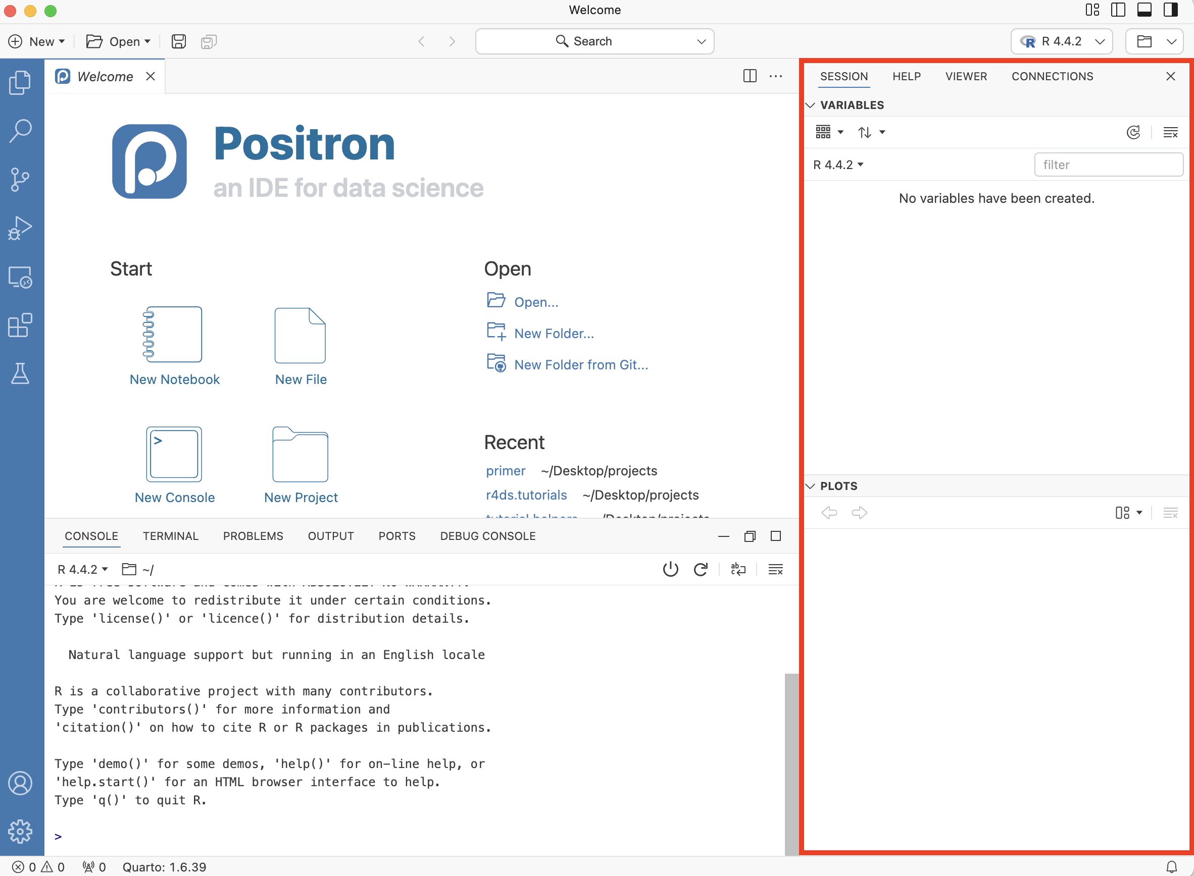Screen dimensions: 1194x876
Task: Click the New Console start button
Action: (175, 465)
